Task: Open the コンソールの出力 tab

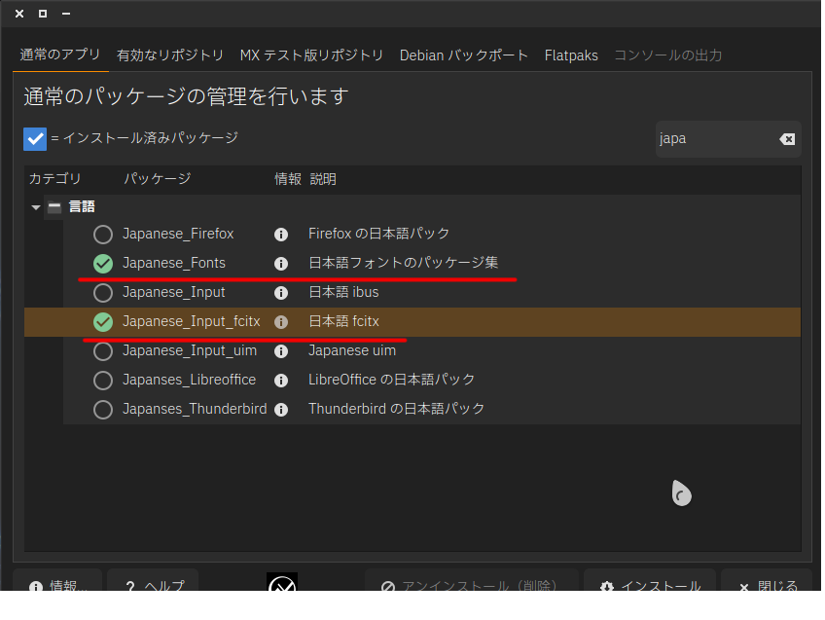Action: 667,55
